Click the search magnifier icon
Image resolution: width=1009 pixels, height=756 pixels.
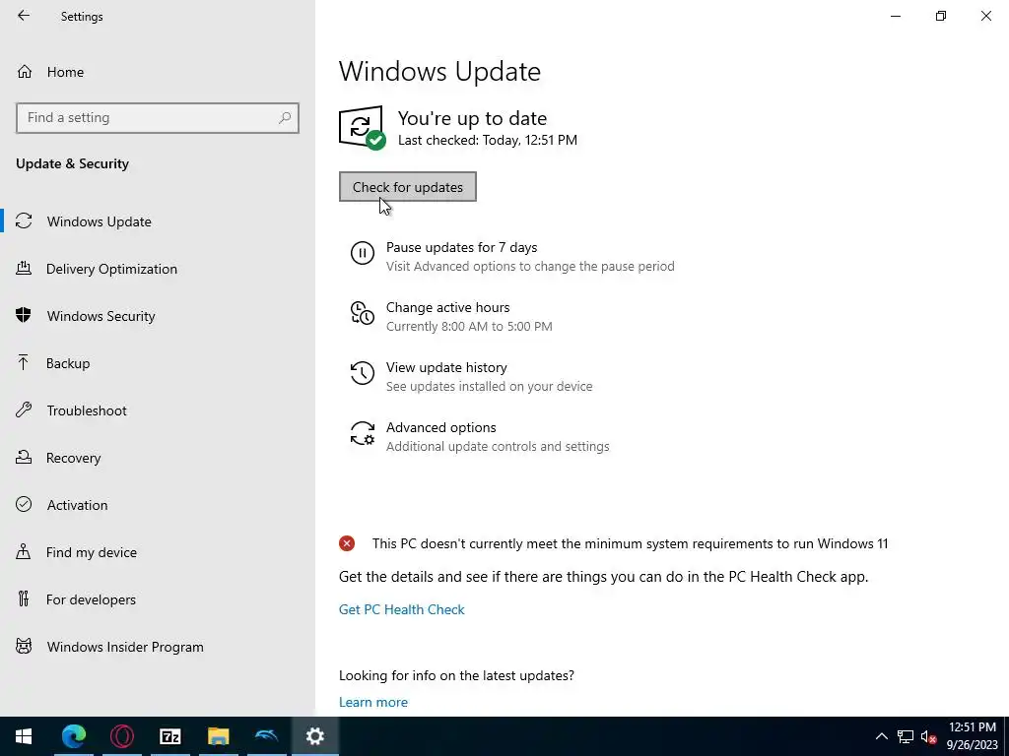285,118
